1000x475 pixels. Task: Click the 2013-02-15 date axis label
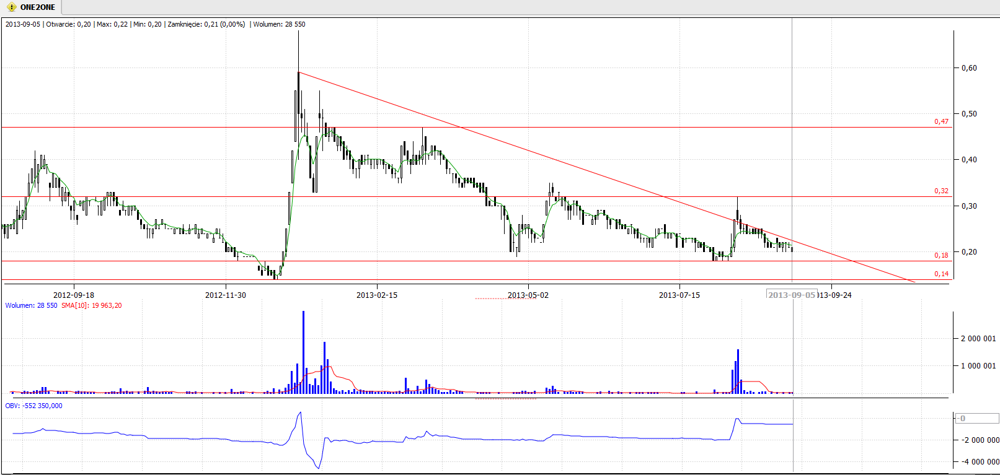pos(377,295)
